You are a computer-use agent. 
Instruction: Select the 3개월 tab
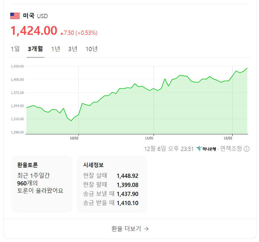(x=35, y=49)
